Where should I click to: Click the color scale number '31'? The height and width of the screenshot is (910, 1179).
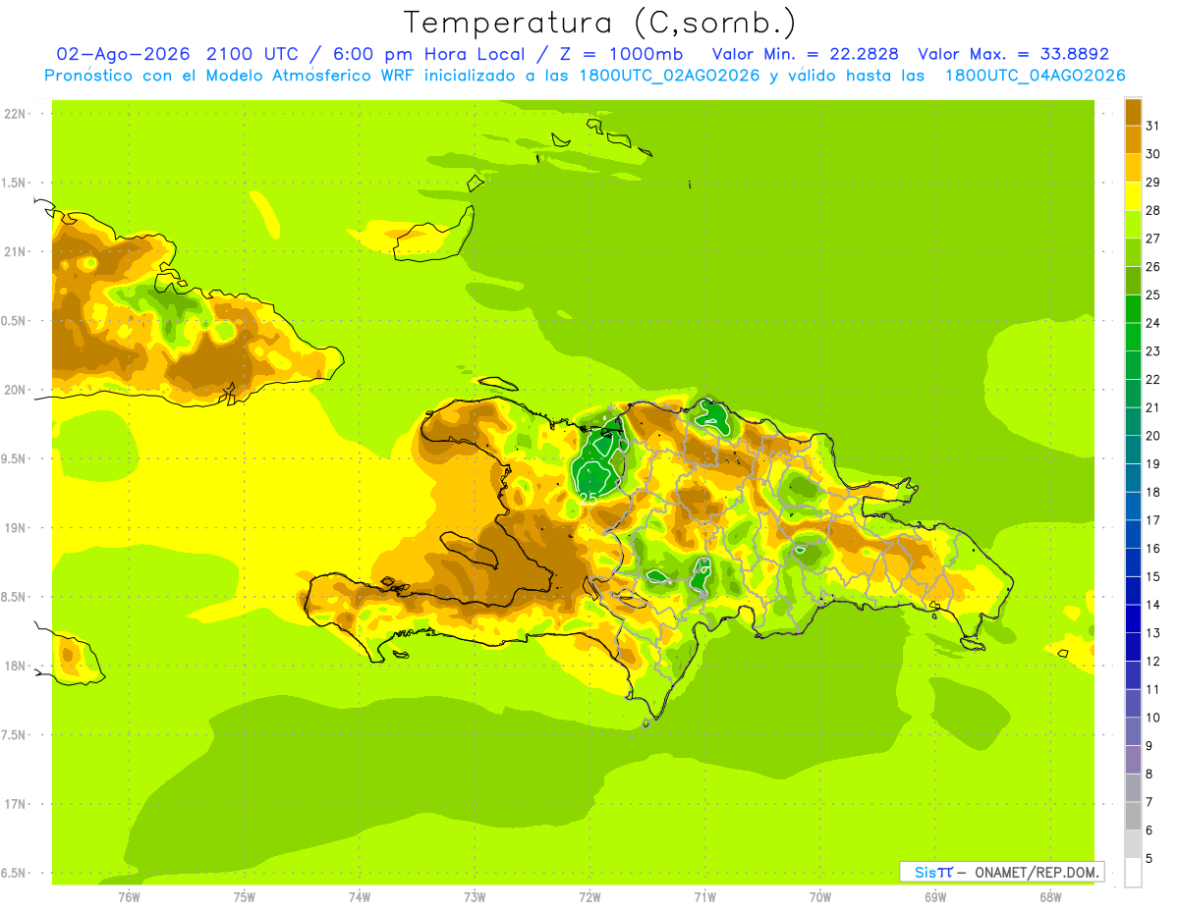[x=1153, y=126]
